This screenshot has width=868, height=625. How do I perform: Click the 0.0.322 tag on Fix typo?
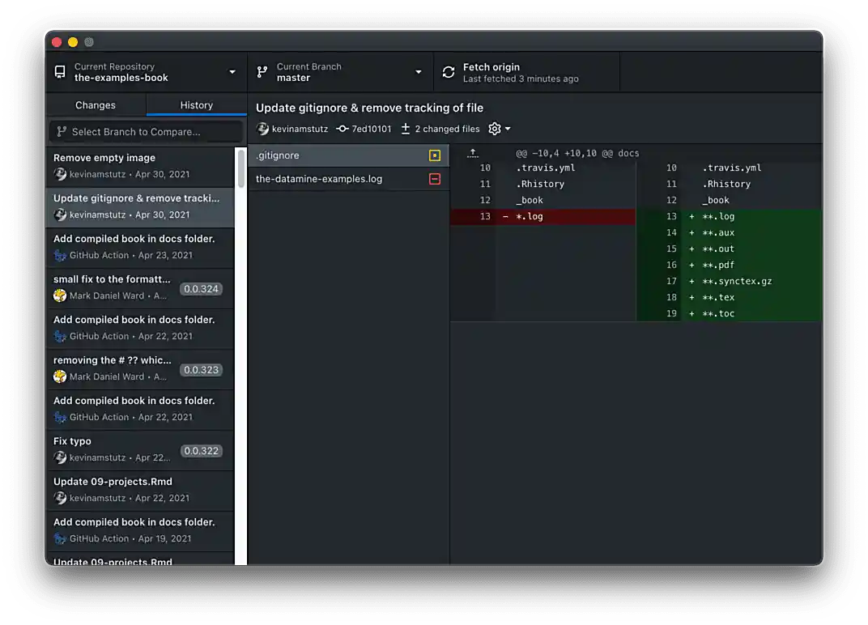coord(201,451)
